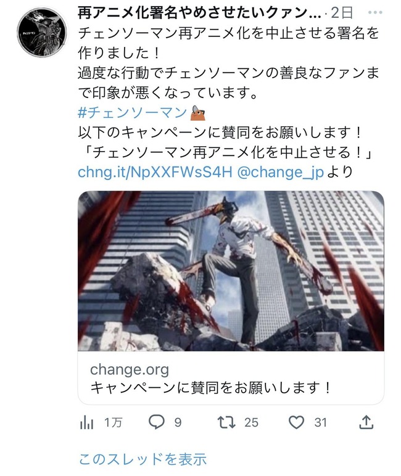Open the author display name 再アニメ化署名やめさせたい
The width and height of the screenshot is (401, 476).
(x=199, y=14)
